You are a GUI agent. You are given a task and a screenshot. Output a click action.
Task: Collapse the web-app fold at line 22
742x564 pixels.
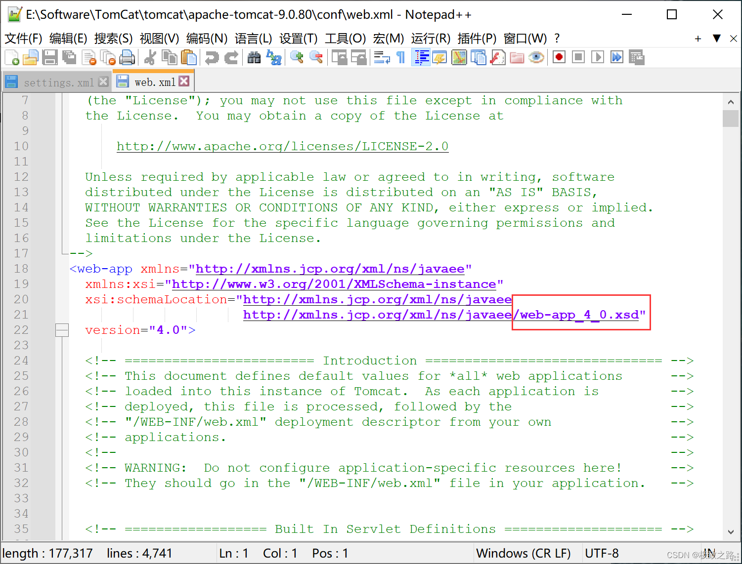pyautogui.click(x=62, y=330)
